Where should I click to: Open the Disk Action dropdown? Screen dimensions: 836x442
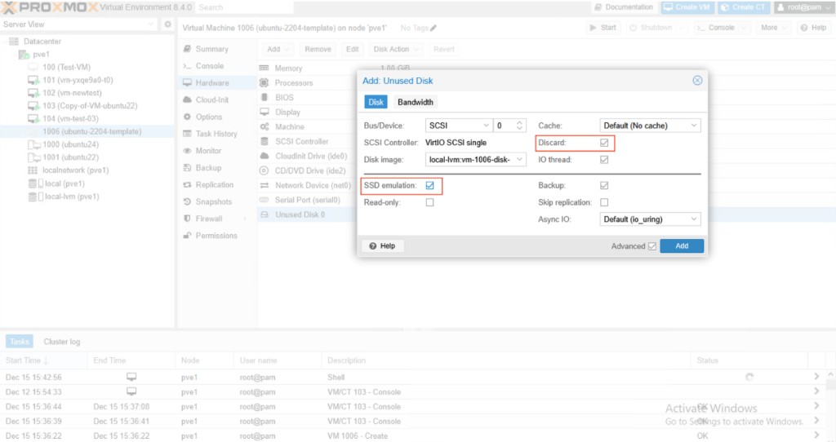click(x=396, y=49)
